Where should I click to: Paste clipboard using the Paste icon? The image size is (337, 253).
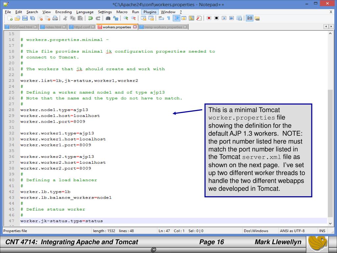point(80,18)
